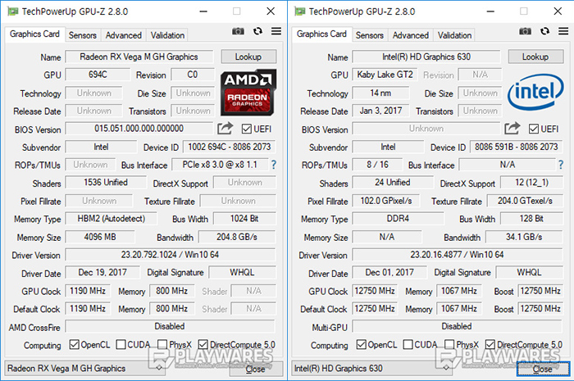Click the Driver Date value Dec 19, 2017
Image resolution: width=574 pixels, height=381 pixels.
[x=102, y=272]
